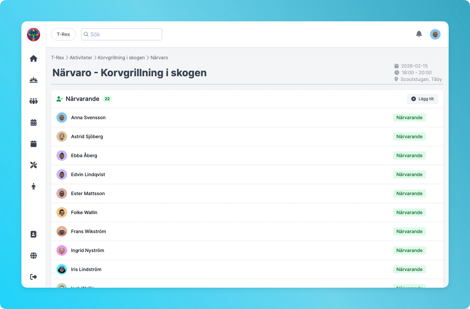Open the plain calendar icon in sidebar
The height and width of the screenshot is (309, 470).
click(33, 144)
